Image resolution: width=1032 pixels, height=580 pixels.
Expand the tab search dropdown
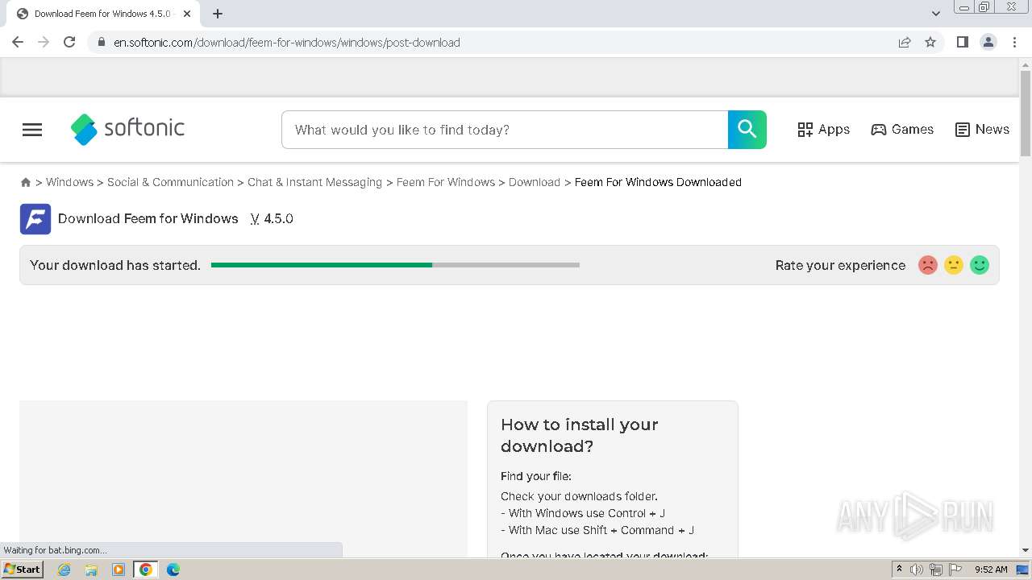tap(936, 14)
